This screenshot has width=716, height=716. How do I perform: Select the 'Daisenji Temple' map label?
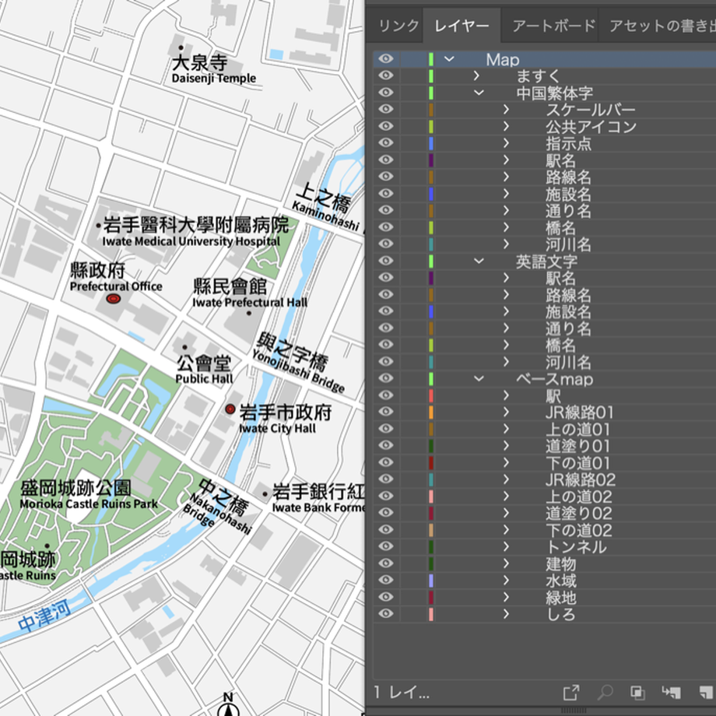coord(214,79)
